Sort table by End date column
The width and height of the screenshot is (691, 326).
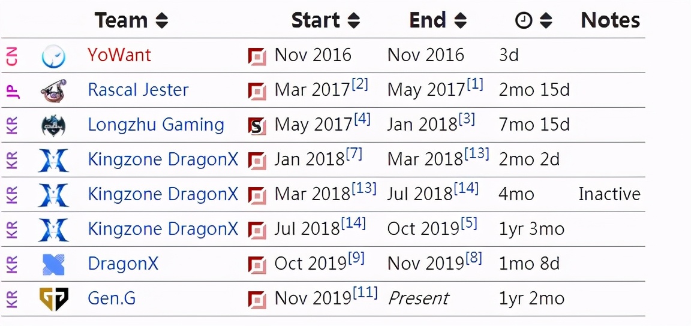coord(461,21)
